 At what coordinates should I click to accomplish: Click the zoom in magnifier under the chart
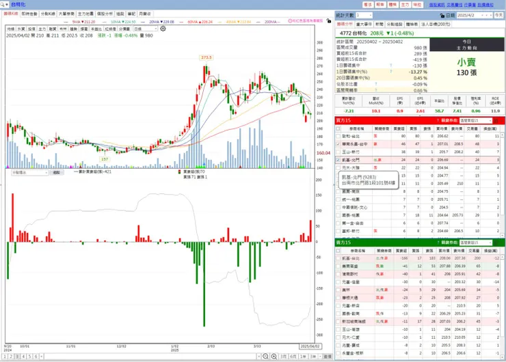(x=274, y=357)
